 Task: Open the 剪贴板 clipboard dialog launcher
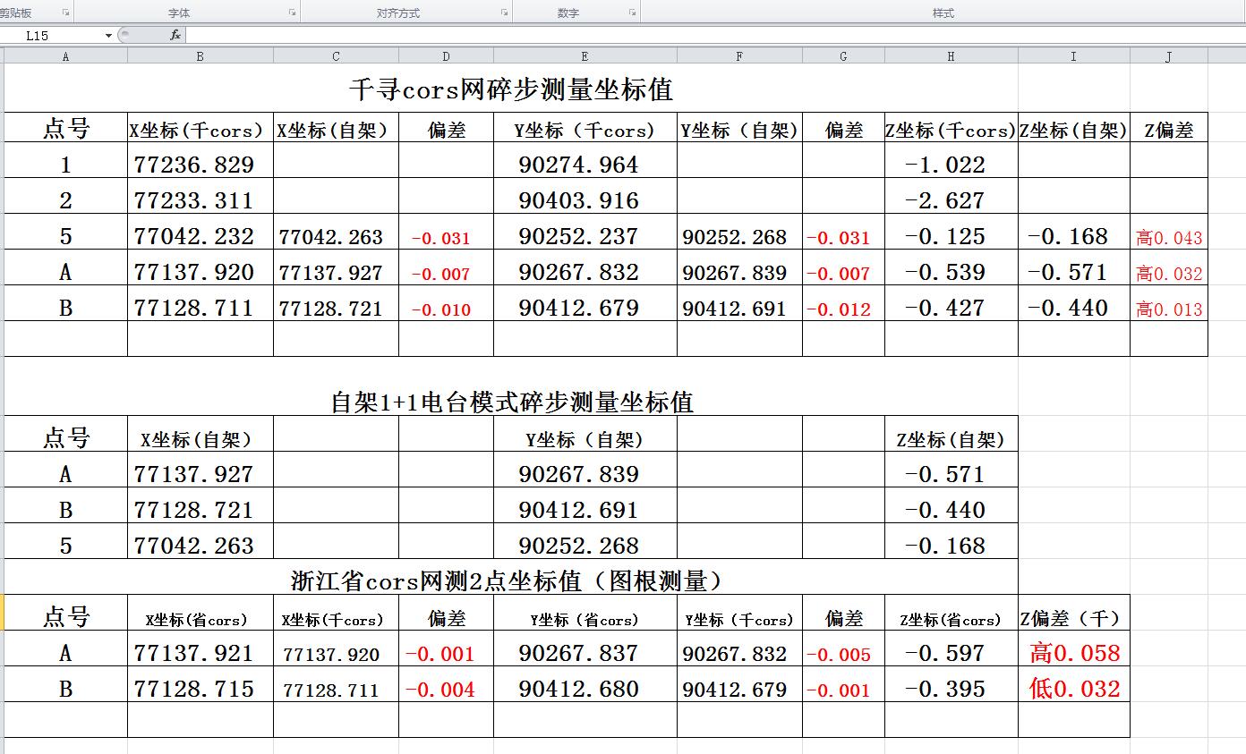click(66, 13)
